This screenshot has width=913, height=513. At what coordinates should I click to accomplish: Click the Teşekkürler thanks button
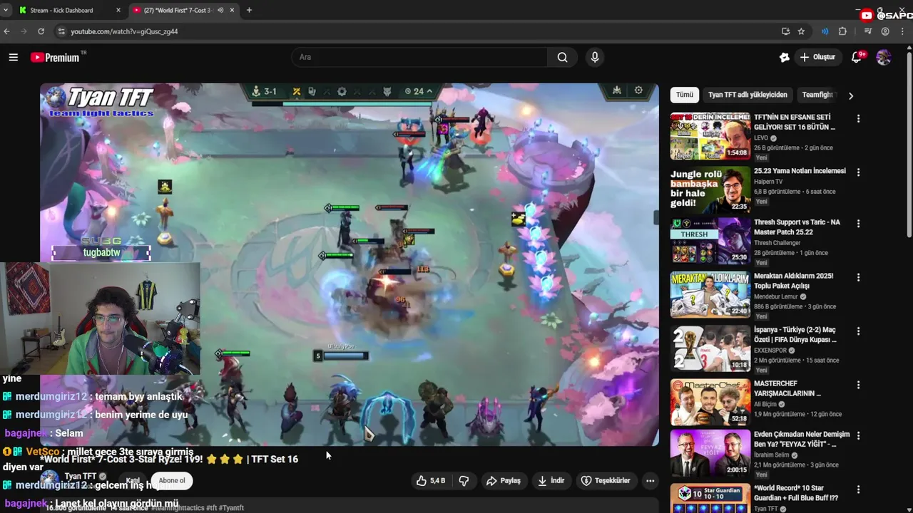pos(606,481)
